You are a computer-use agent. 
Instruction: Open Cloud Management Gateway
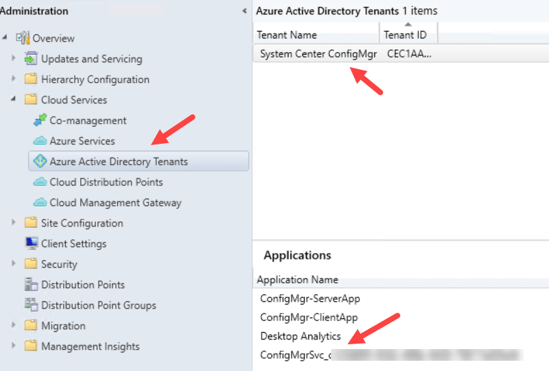[x=116, y=203]
